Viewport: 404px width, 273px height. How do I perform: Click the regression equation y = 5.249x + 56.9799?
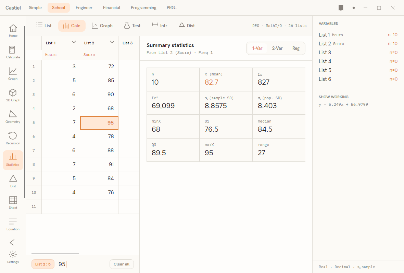click(343, 104)
